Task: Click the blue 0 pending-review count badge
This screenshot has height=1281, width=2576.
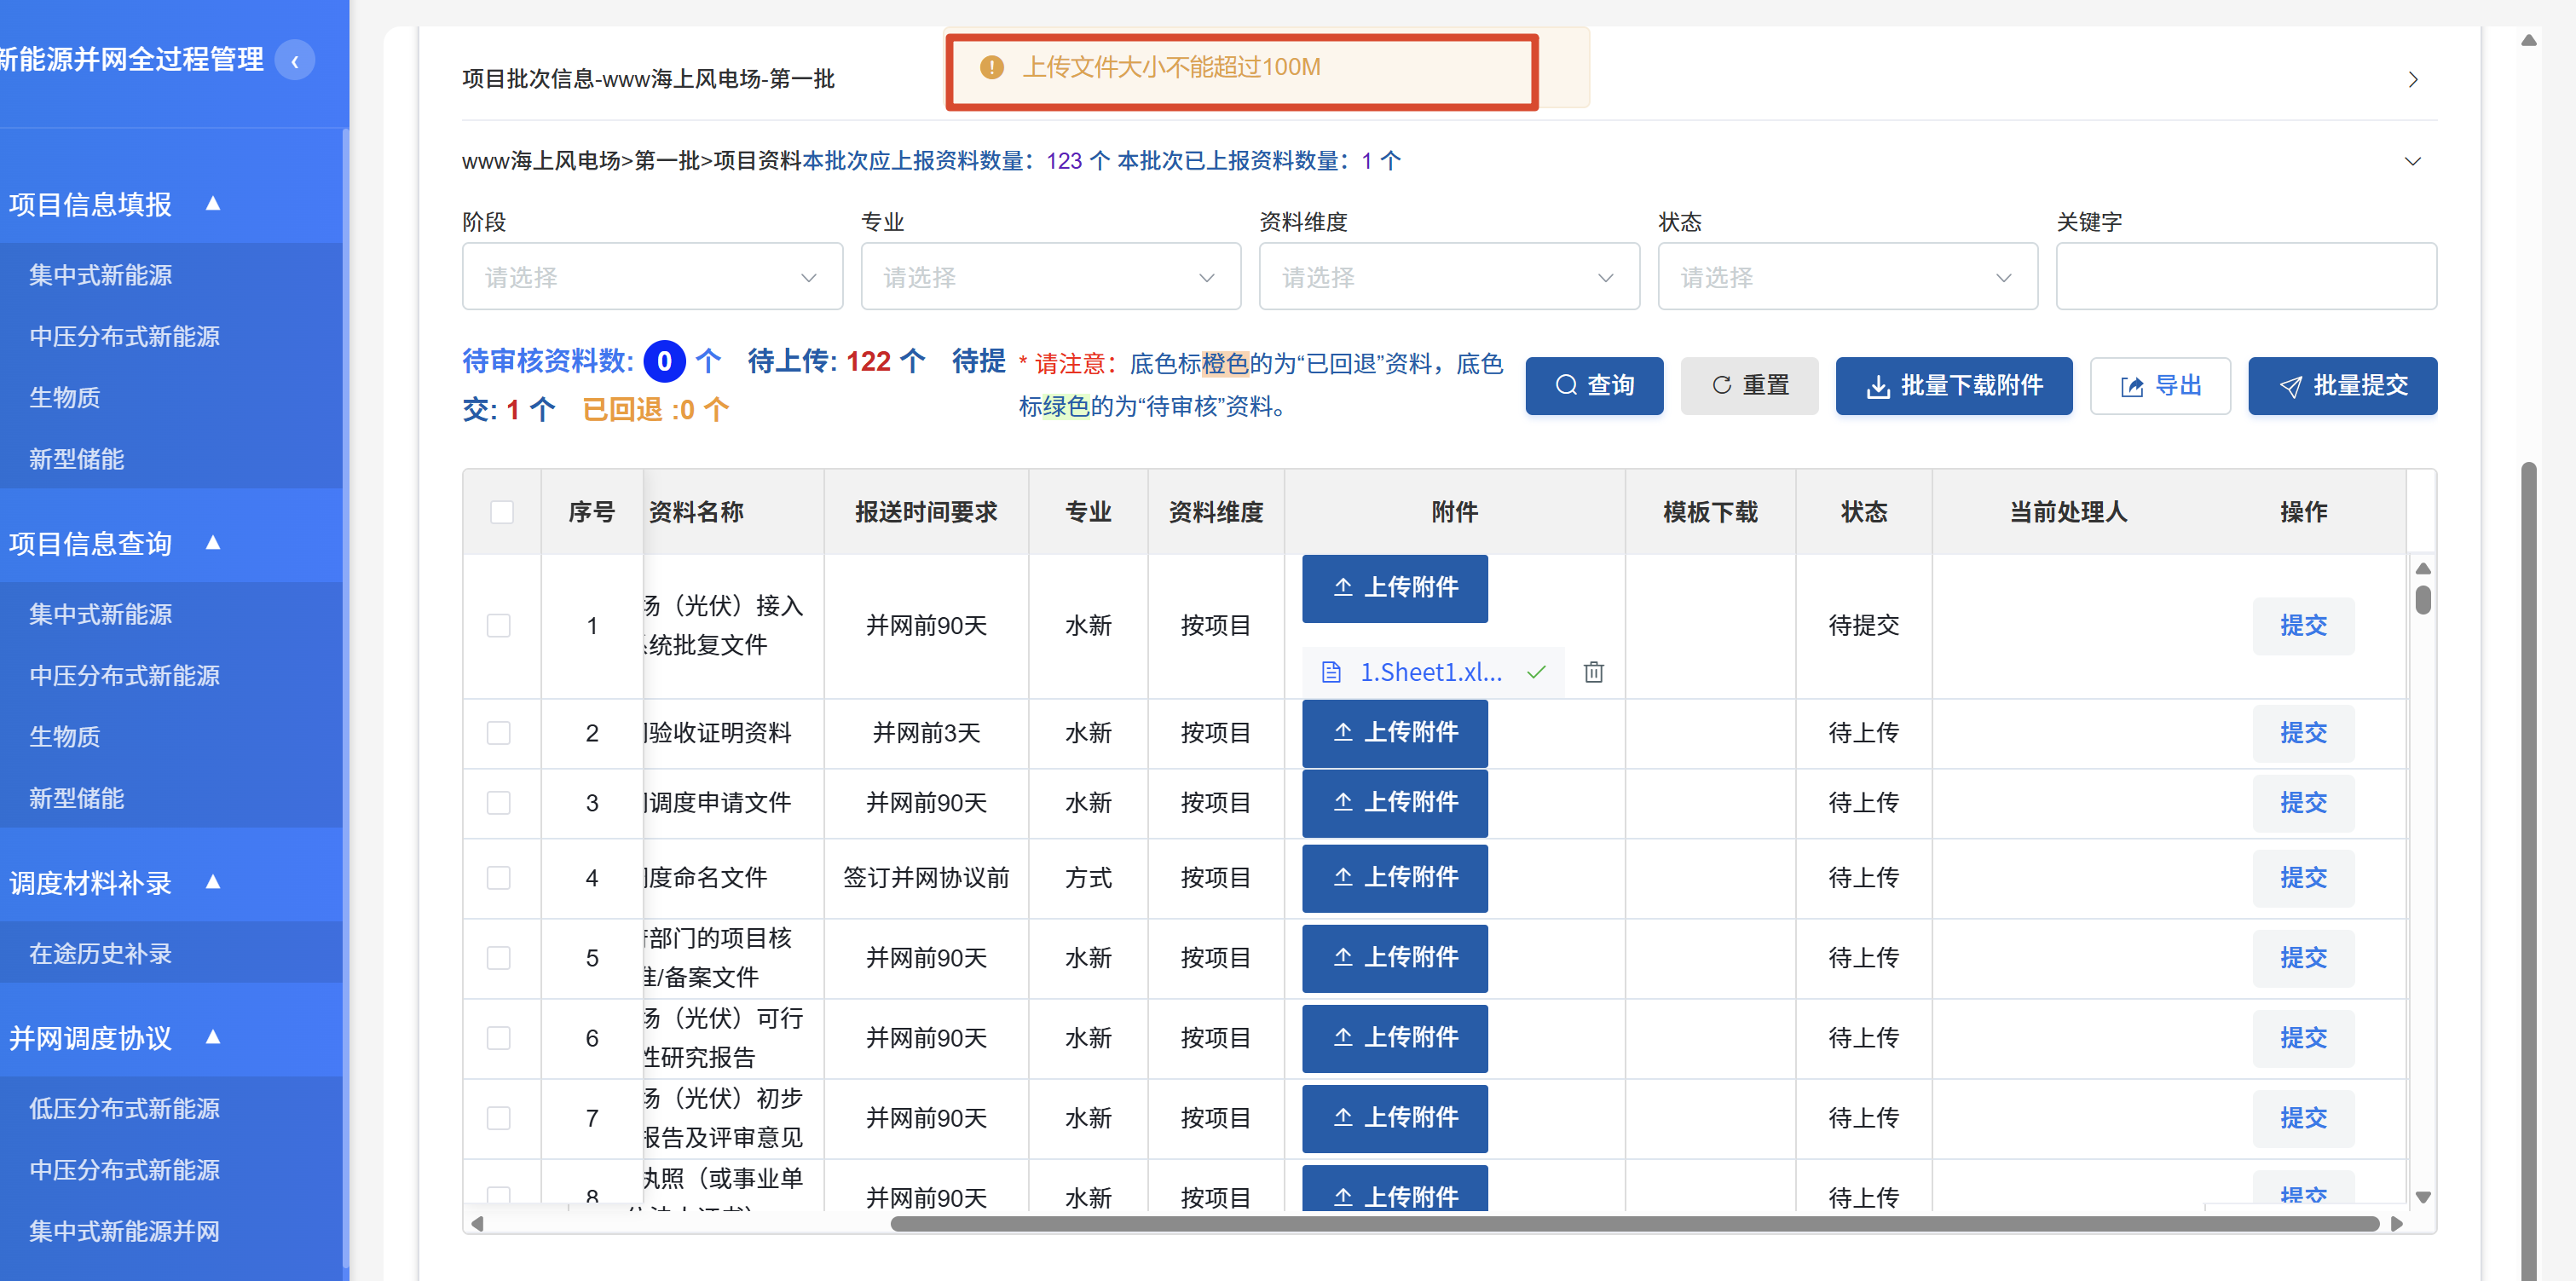Action: coord(664,361)
